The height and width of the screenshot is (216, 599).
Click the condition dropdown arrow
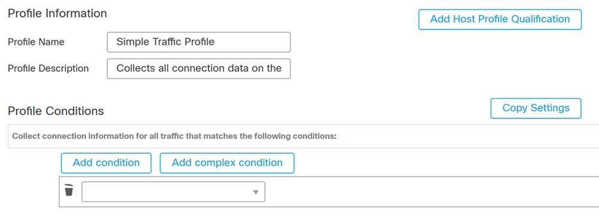(x=256, y=192)
